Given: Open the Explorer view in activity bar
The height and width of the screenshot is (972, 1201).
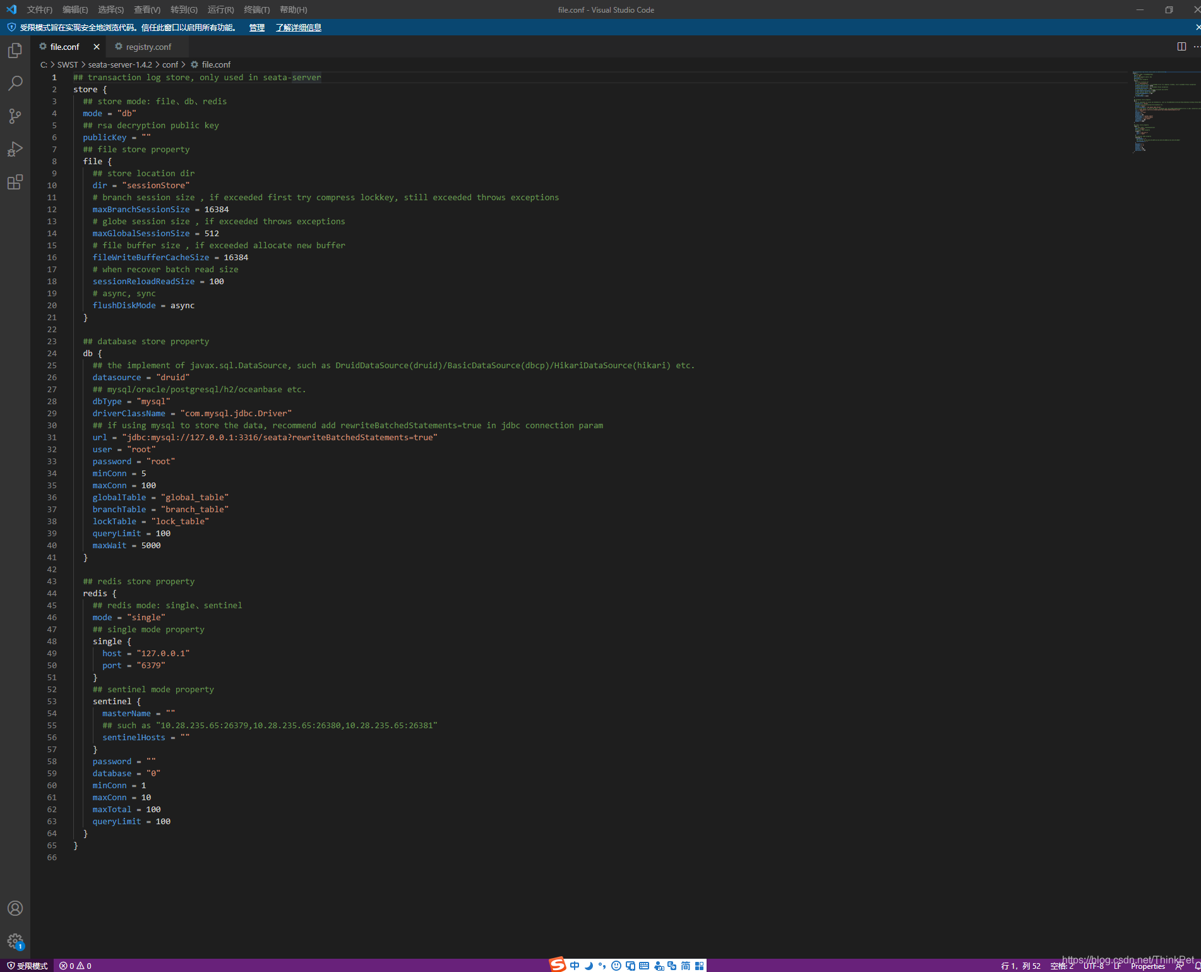Looking at the screenshot, I should 15,50.
